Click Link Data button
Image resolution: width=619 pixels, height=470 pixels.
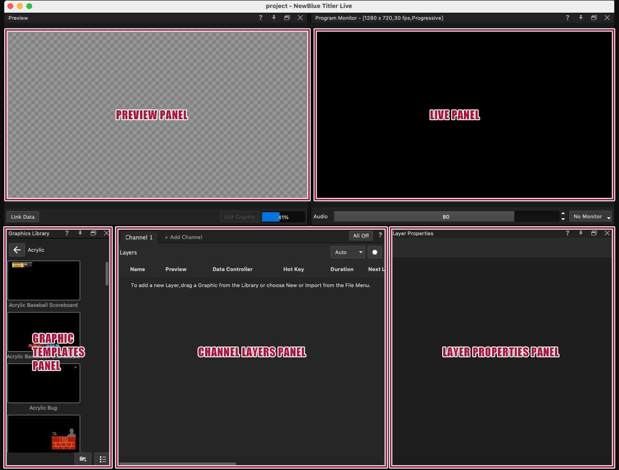[x=23, y=217]
